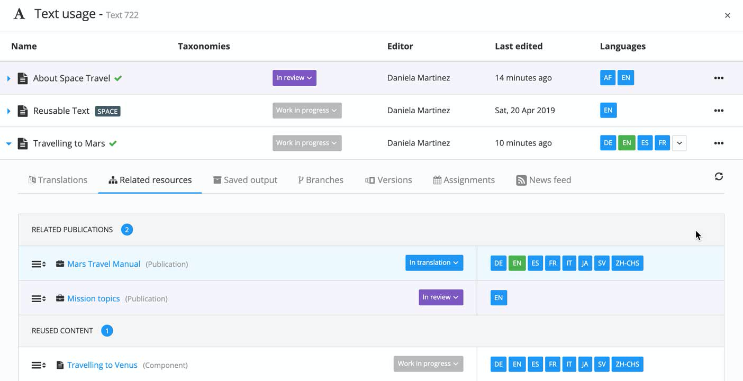The width and height of the screenshot is (743, 381).
Task: Select the green EN language badge for Mars Travel Manual
Action: (517, 263)
